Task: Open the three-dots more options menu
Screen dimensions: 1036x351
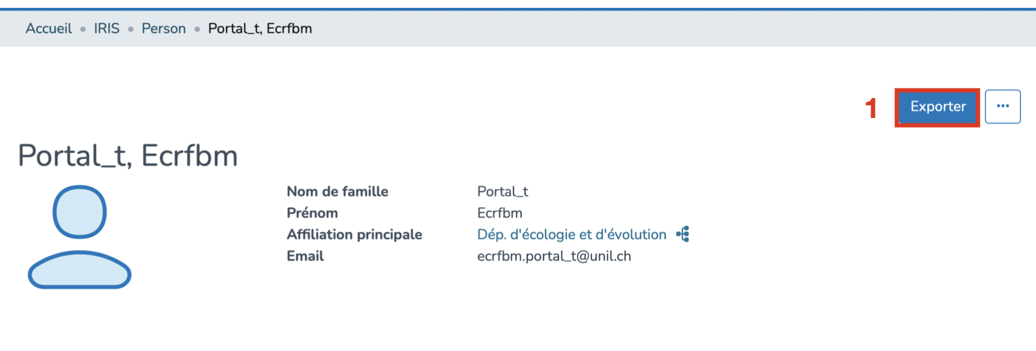Action: (x=1002, y=107)
